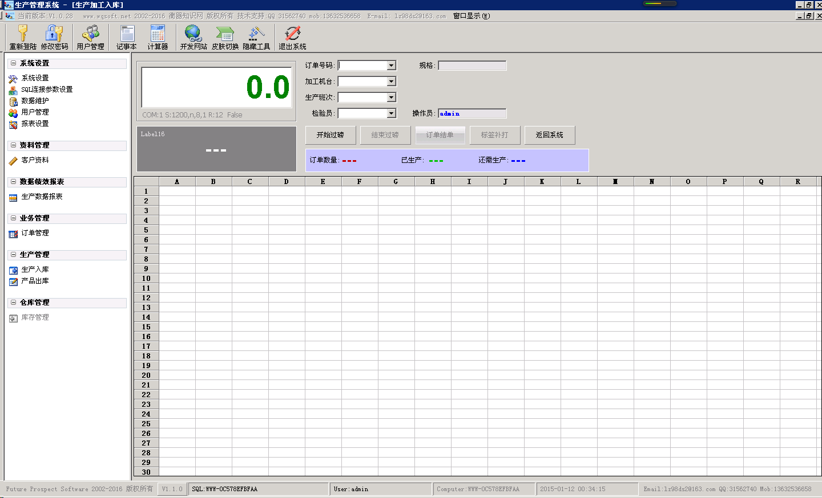822x498 pixels.
Task: Click the 标签补打 button
Action: click(495, 135)
